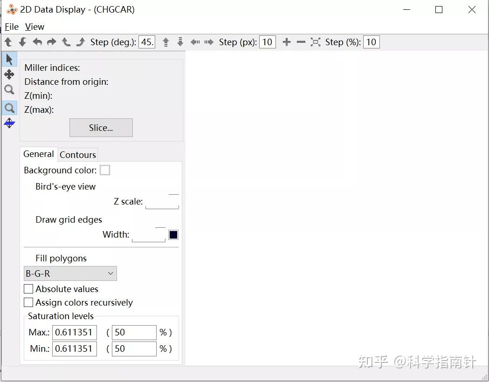The height and width of the screenshot is (382, 489).
Task: Open the B-G-R color scheme dropdown
Action: [70, 273]
